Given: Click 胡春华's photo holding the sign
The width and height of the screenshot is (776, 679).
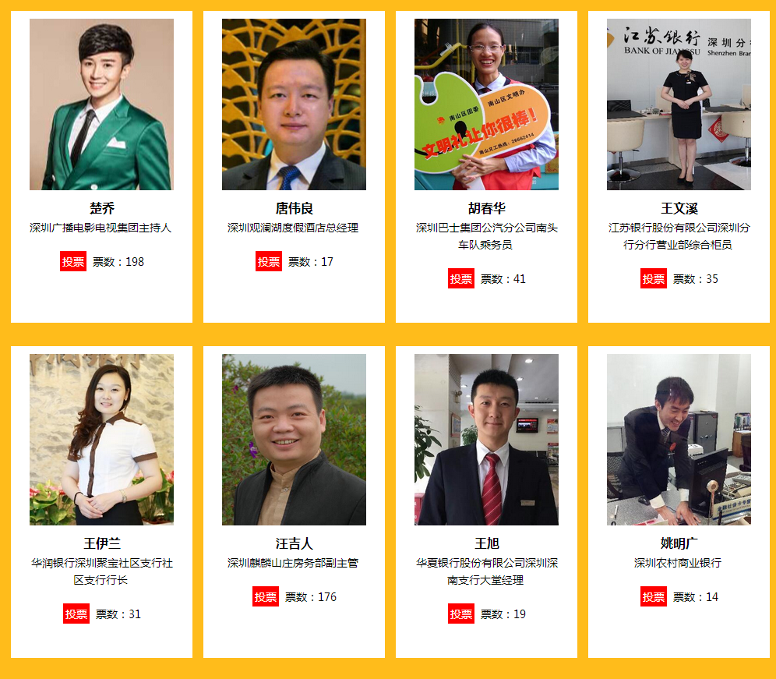Looking at the screenshot, I should (486, 104).
